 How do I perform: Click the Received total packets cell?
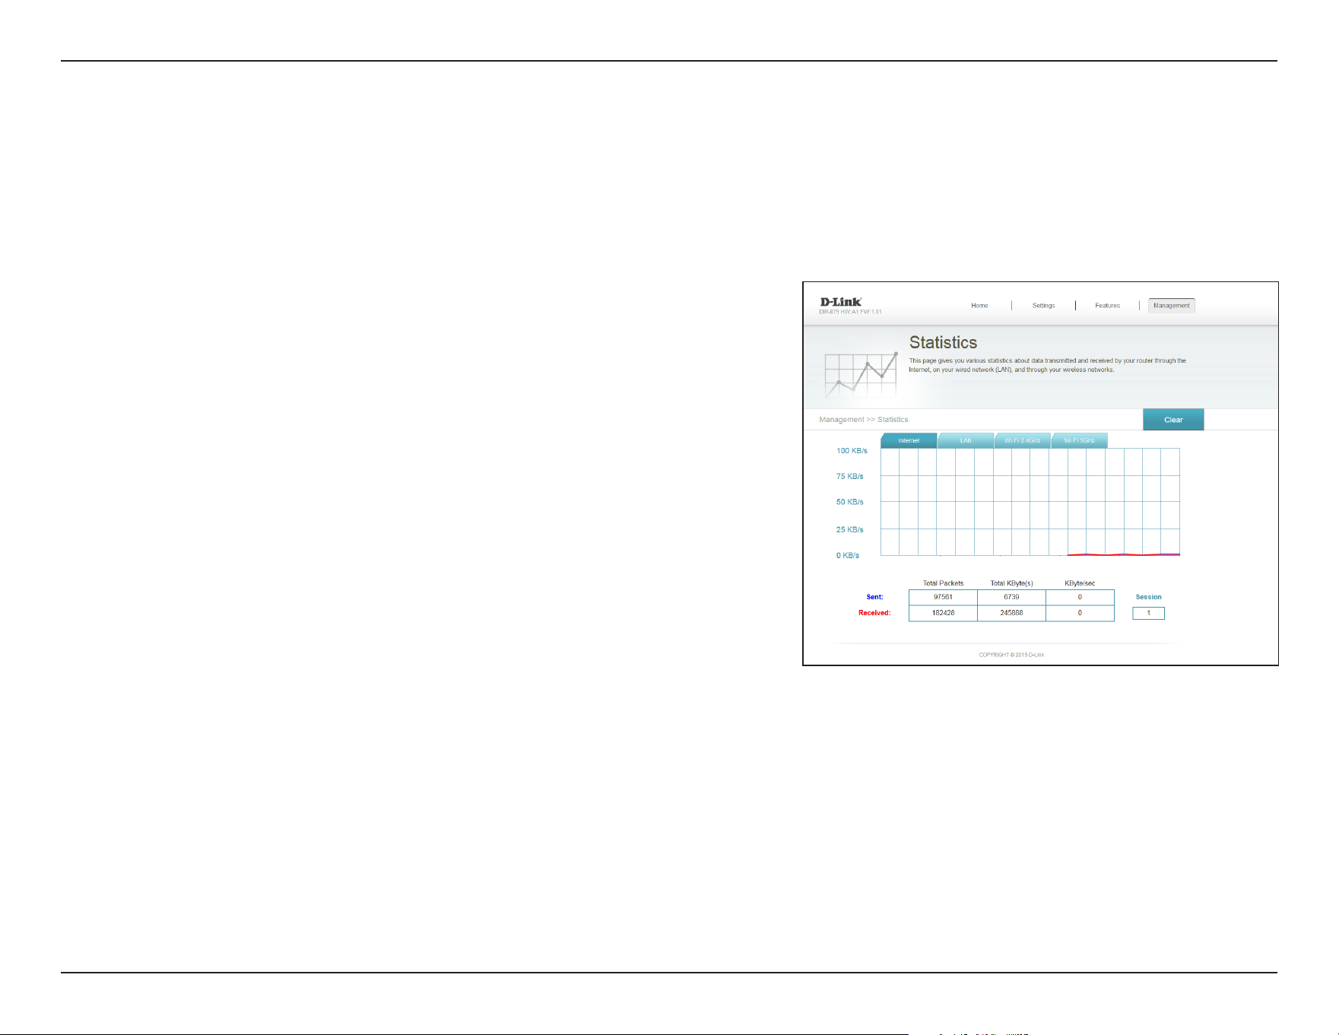943,613
